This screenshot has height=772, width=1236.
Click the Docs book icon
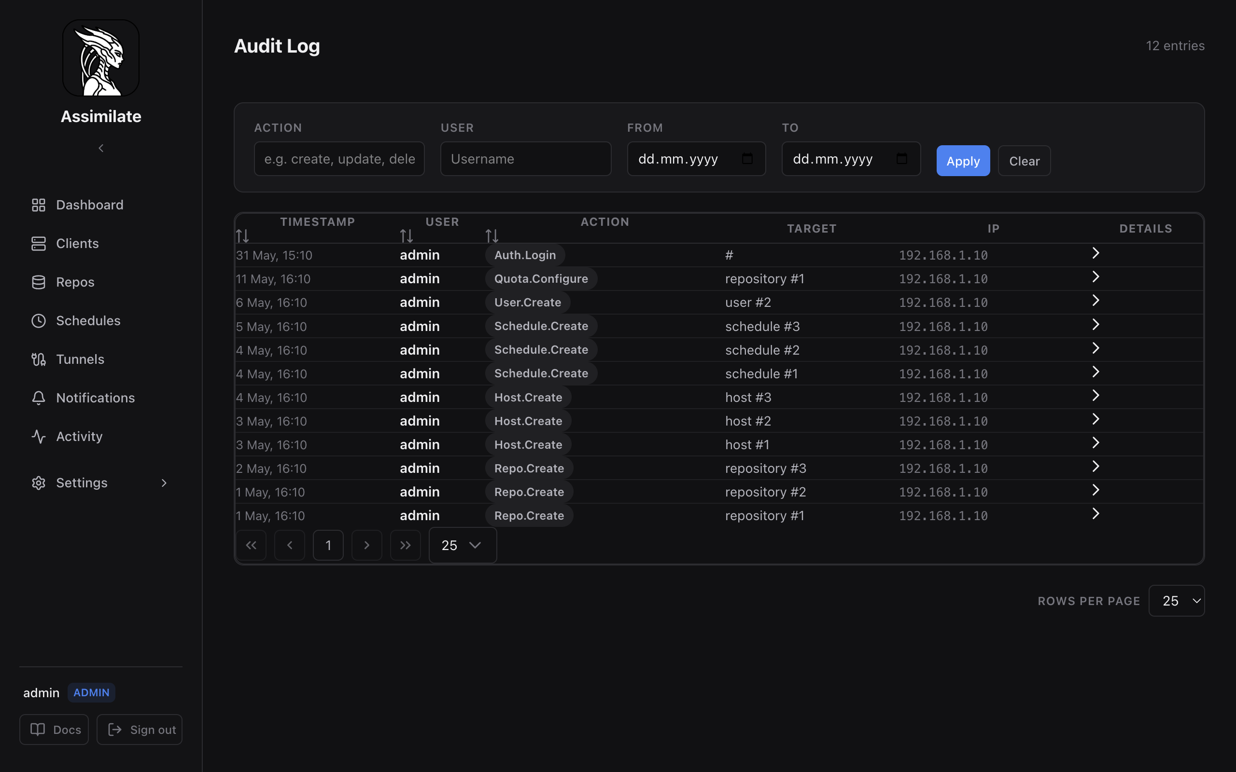[x=38, y=730]
